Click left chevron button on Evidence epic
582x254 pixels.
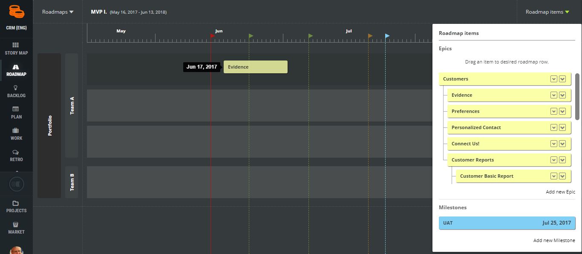click(x=554, y=95)
